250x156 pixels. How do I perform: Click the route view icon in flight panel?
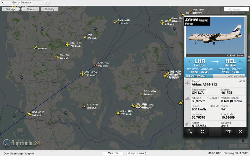click(190, 131)
